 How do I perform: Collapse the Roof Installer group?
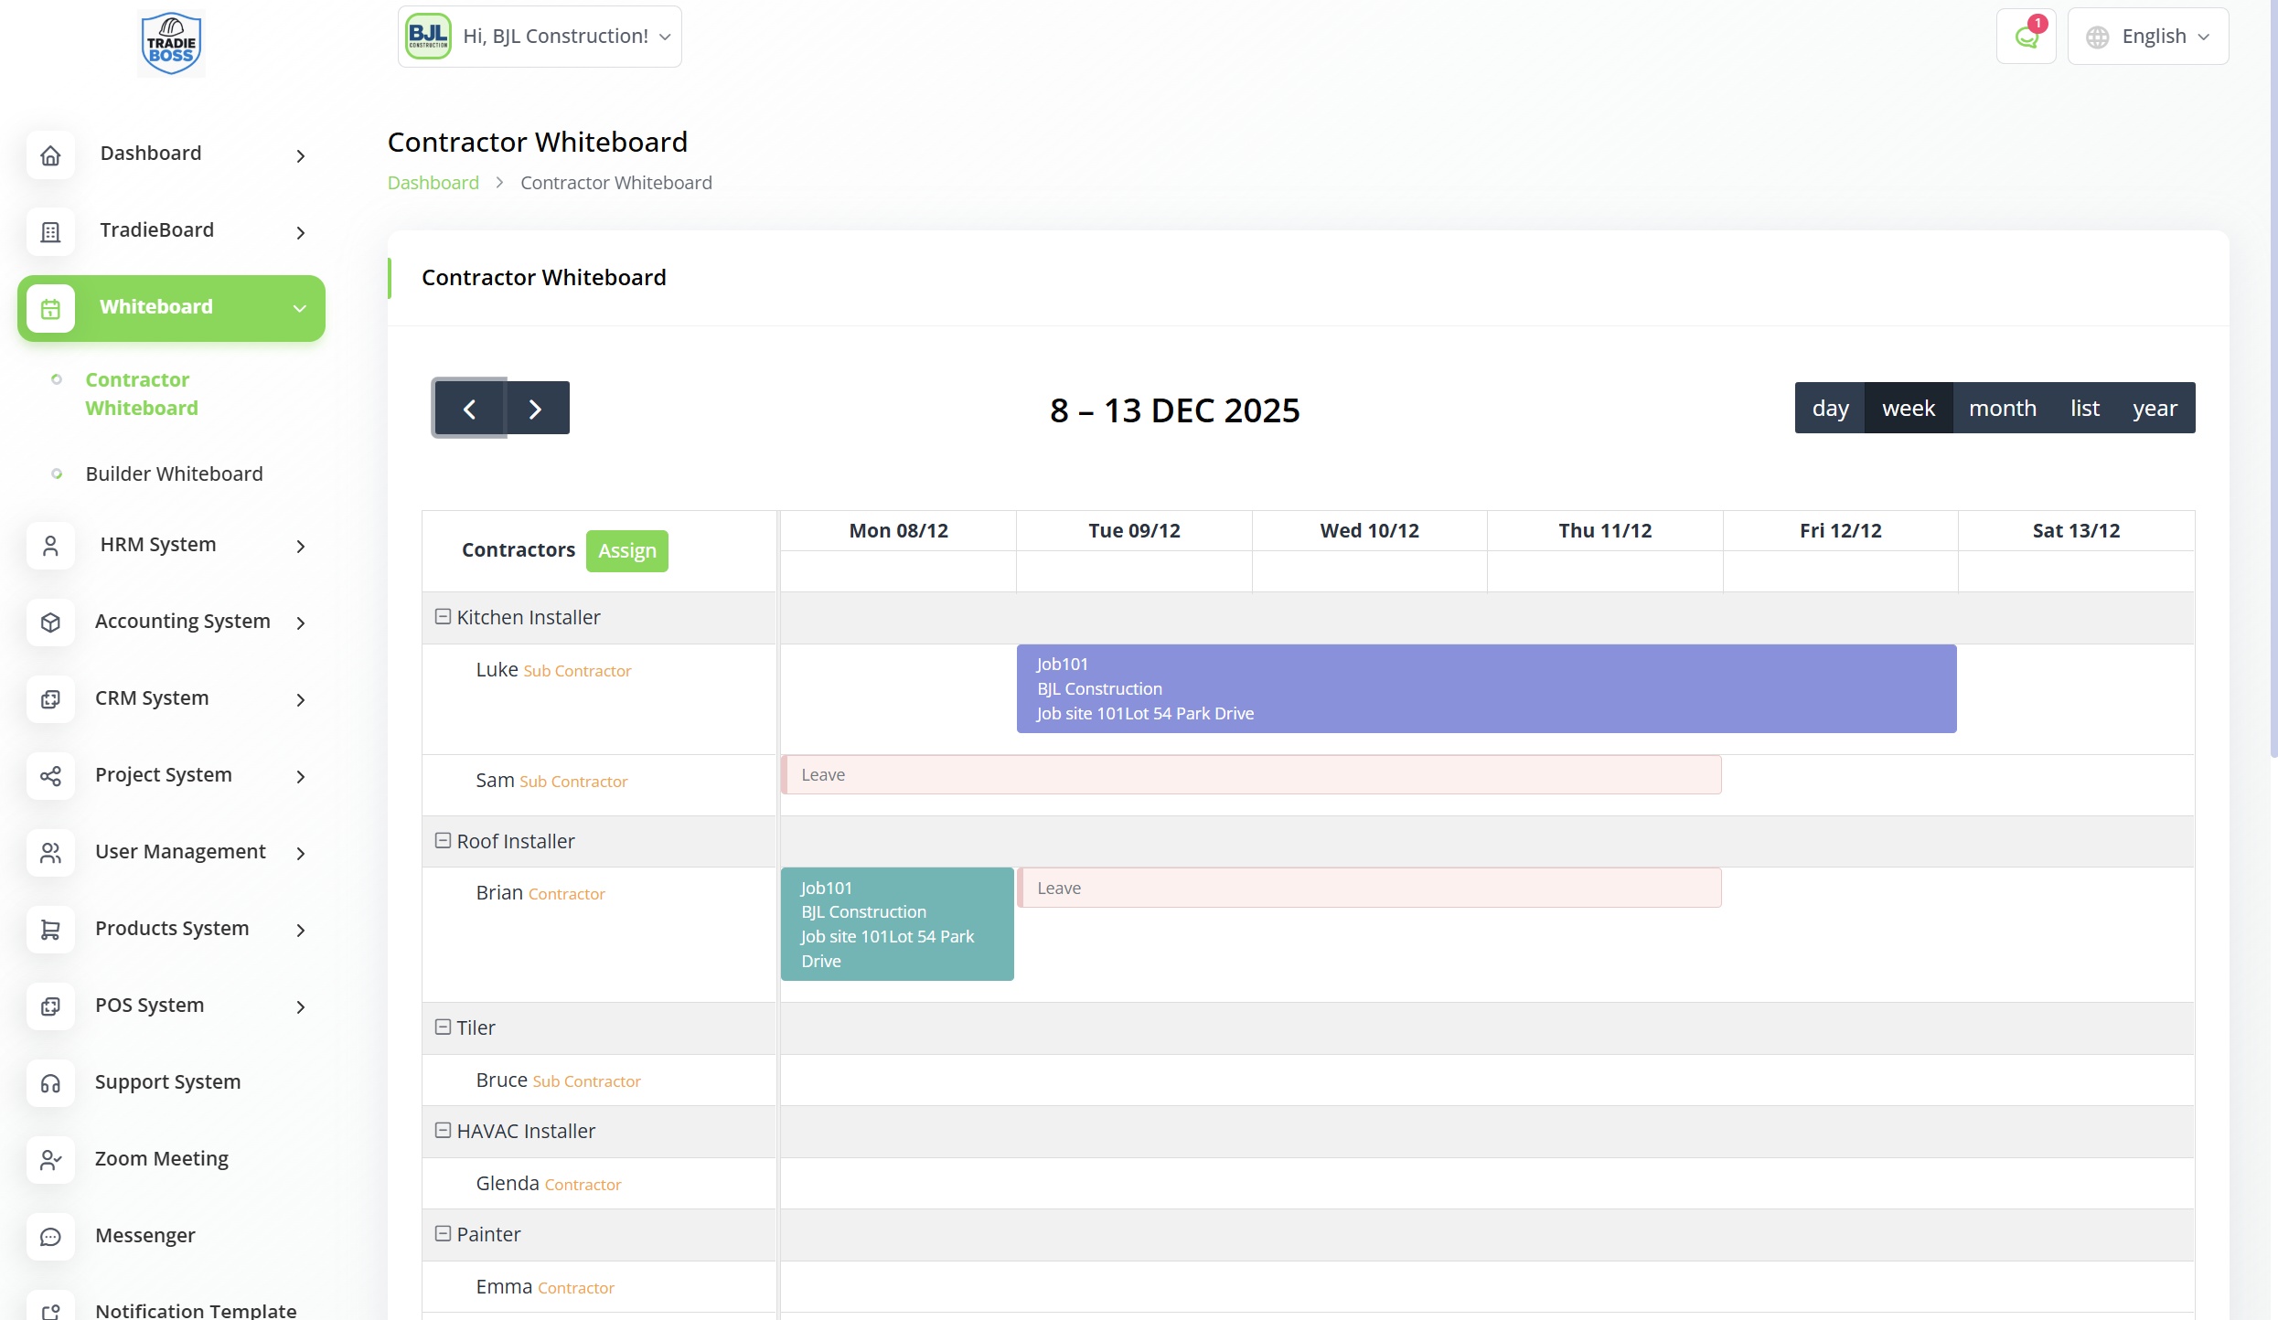tap(443, 841)
